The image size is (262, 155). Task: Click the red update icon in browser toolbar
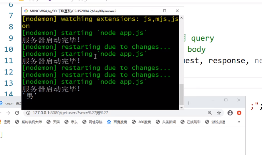coord(239,113)
